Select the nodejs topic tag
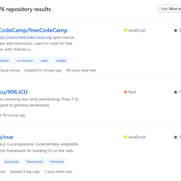This screenshot has height=181, width=181. click(x=61, y=60)
